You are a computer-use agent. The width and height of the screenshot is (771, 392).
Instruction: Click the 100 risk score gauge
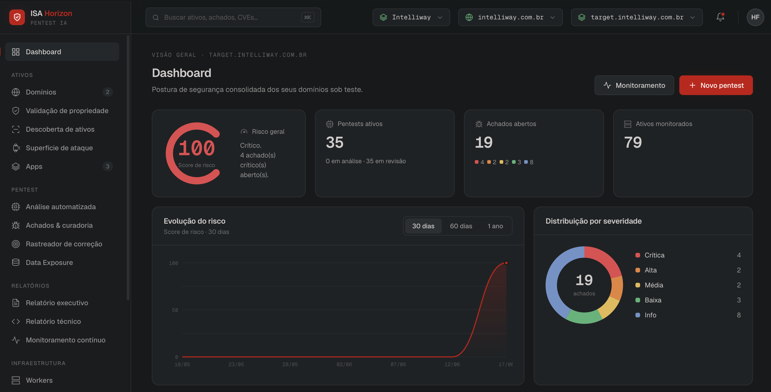tap(196, 153)
